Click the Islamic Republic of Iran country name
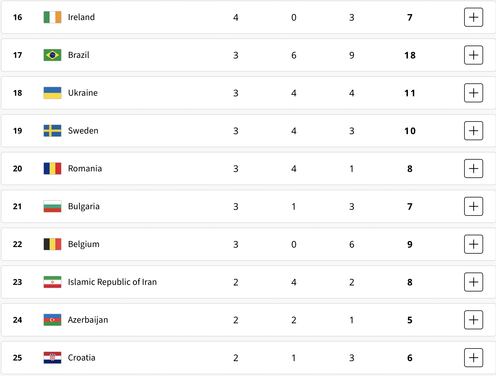The height and width of the screenshot is (376, 496). pyautogui.click(x=112, y=282)
